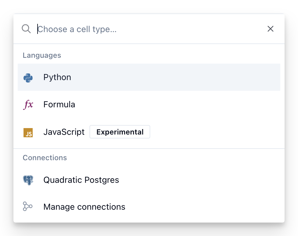The image size is (298, 236).
Task: Click the orange JS JavaScript icon
Action: [28, 132]
